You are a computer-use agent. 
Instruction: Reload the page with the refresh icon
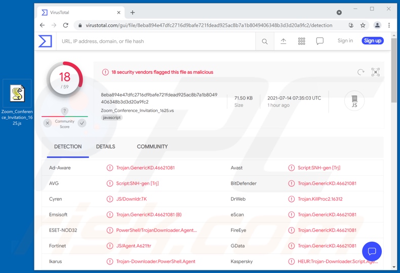click(65, 25)
